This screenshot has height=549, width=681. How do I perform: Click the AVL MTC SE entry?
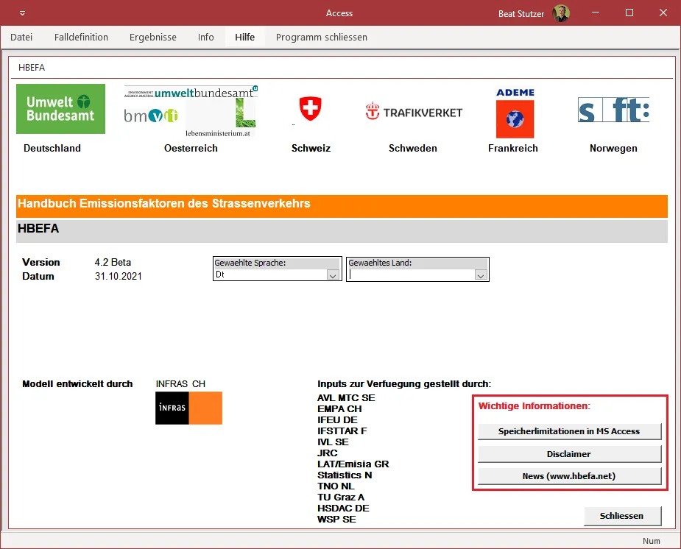(346, 398)
